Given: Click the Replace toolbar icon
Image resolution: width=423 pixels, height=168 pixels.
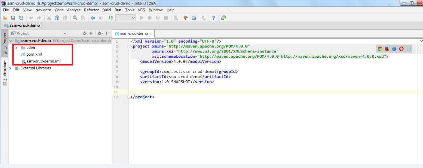Looking at the screenshot, I should pyautogui.click(x=83, y=18).
